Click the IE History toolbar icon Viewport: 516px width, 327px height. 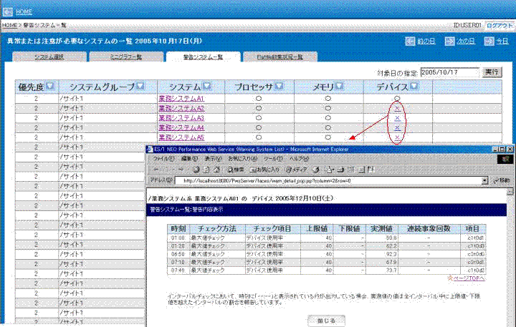(x=316, y=170)
